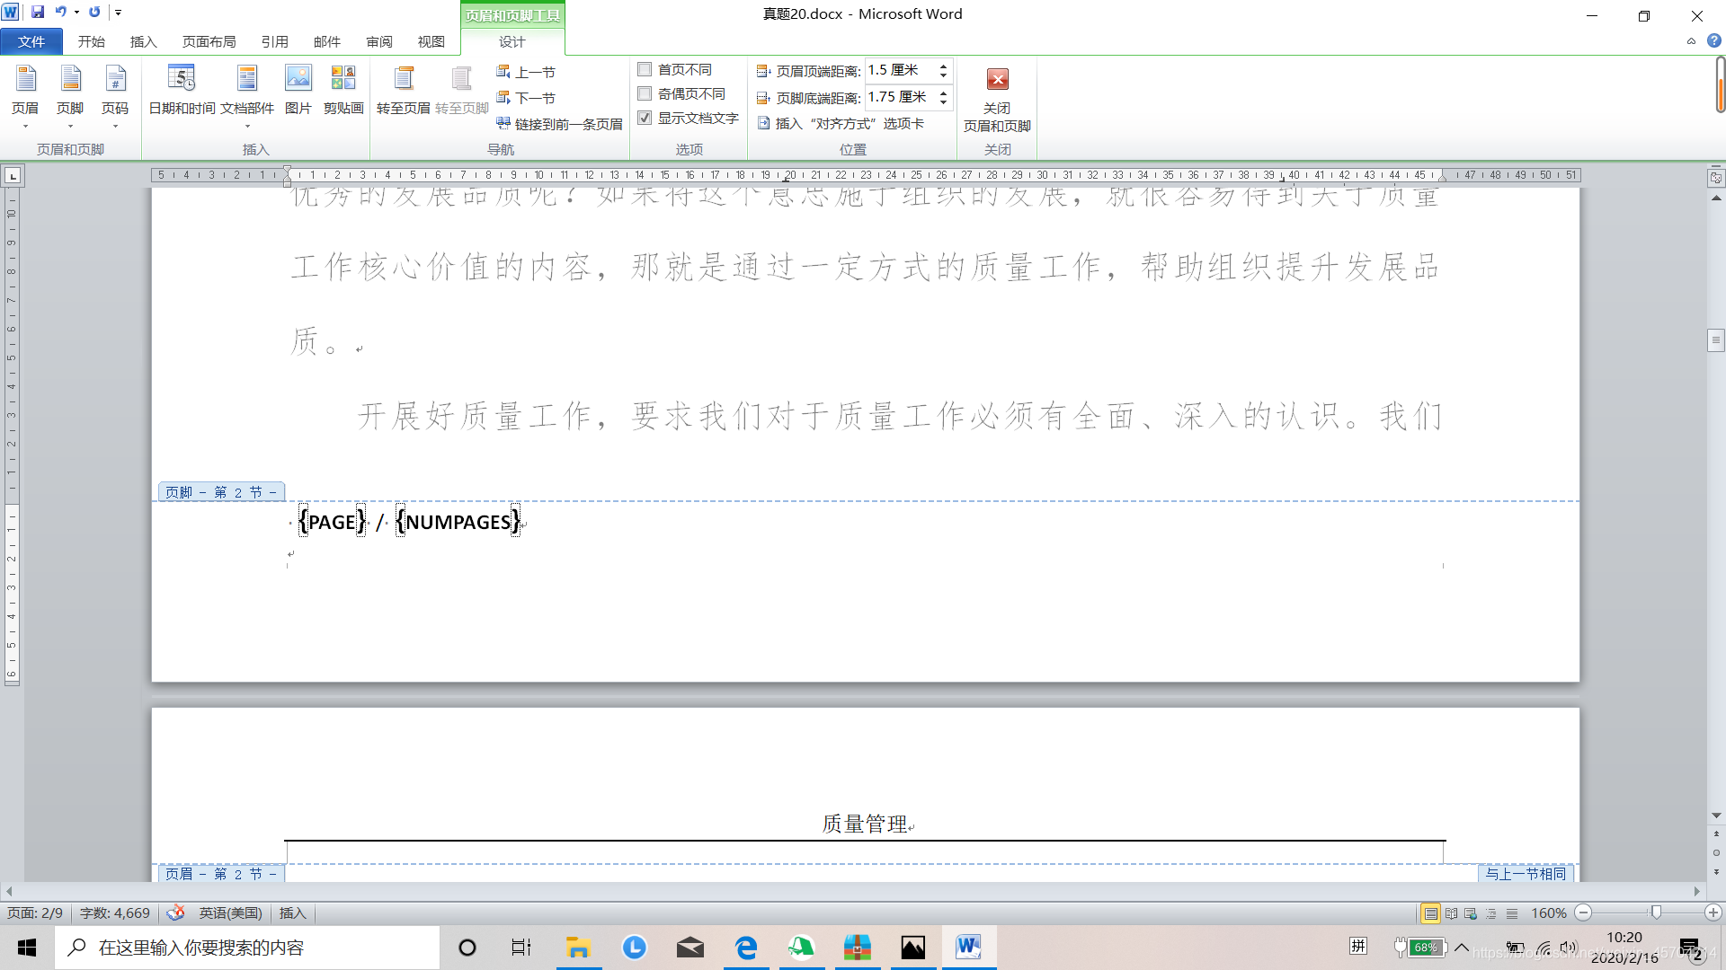This screenshot has width=1726, height=970.
Task: Open the File (文件) tab
Action: tap(31, 41)
